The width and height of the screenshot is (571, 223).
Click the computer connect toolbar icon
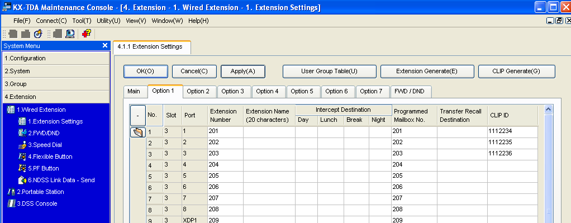pyautogui.click(x=70, y=34)
